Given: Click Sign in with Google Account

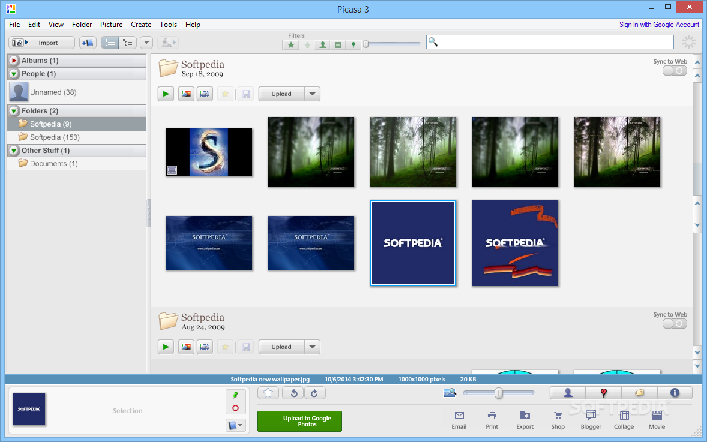Looking at the screenshot, I should (x=659, y=25).
